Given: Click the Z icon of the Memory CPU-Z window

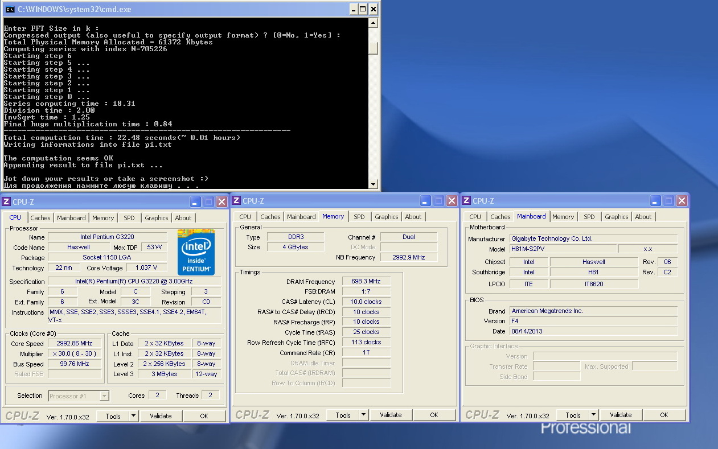Looking at the screenshot, I should click(x=236, y=201).
